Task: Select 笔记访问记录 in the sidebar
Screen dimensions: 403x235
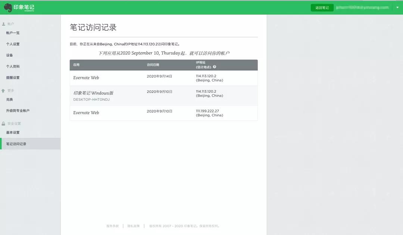Action: click(30, 144)
